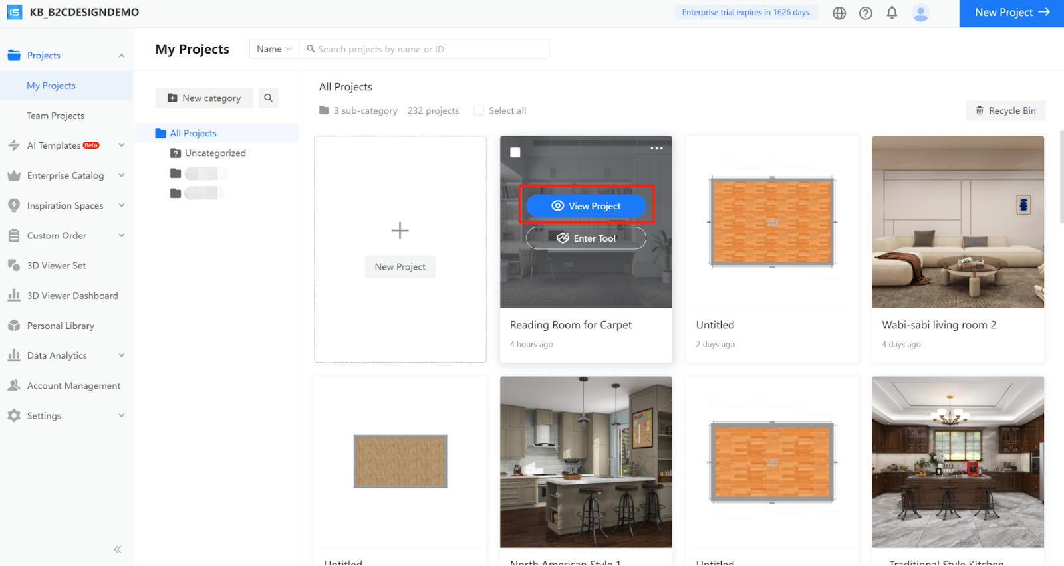
Task: Open three-dot menu on Reading Room card
Action: pyautogui.click(x=656, y=149)
